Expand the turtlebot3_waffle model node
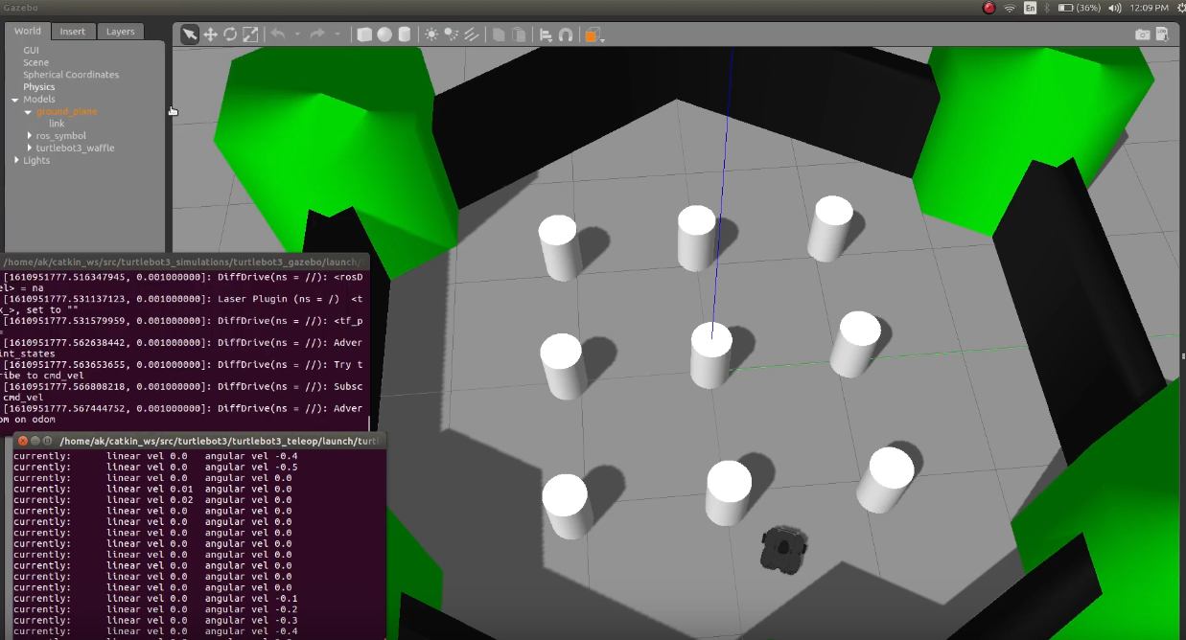 [x=29, y=149]
